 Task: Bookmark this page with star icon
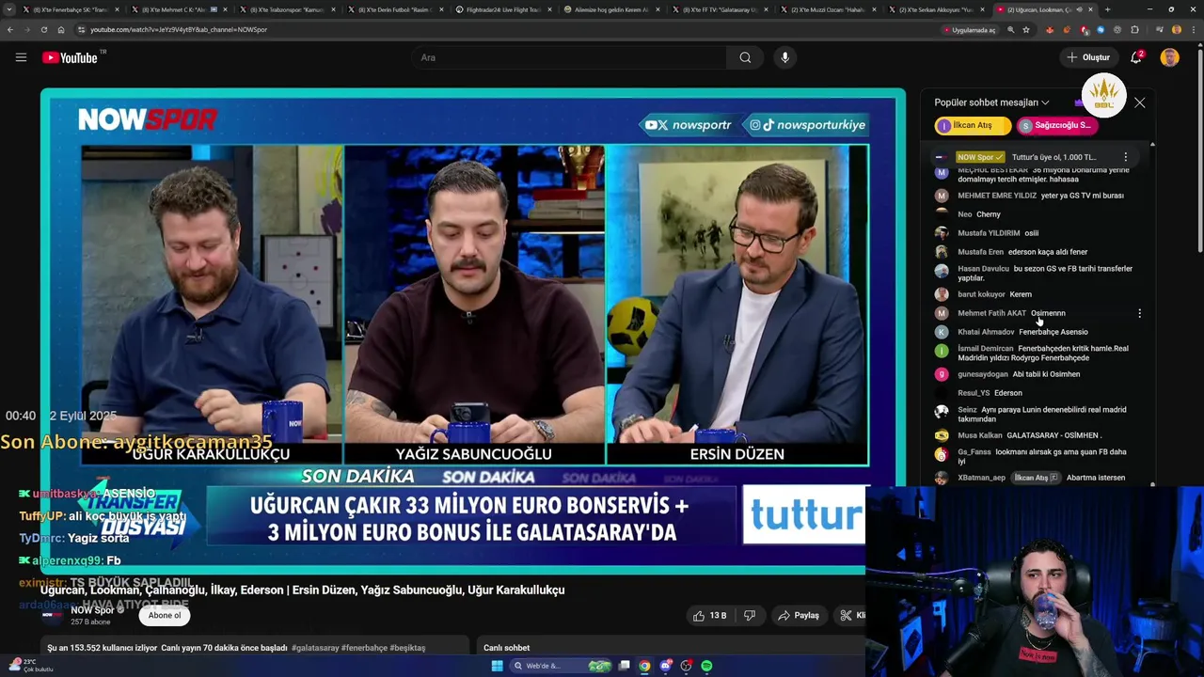coord(1025,29)
